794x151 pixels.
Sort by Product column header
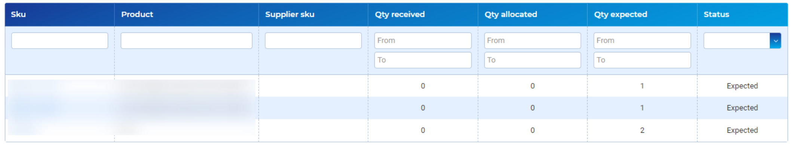[x=137, y=15]
